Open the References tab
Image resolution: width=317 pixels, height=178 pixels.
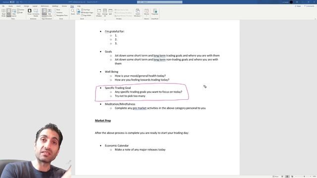click(45, 6)
